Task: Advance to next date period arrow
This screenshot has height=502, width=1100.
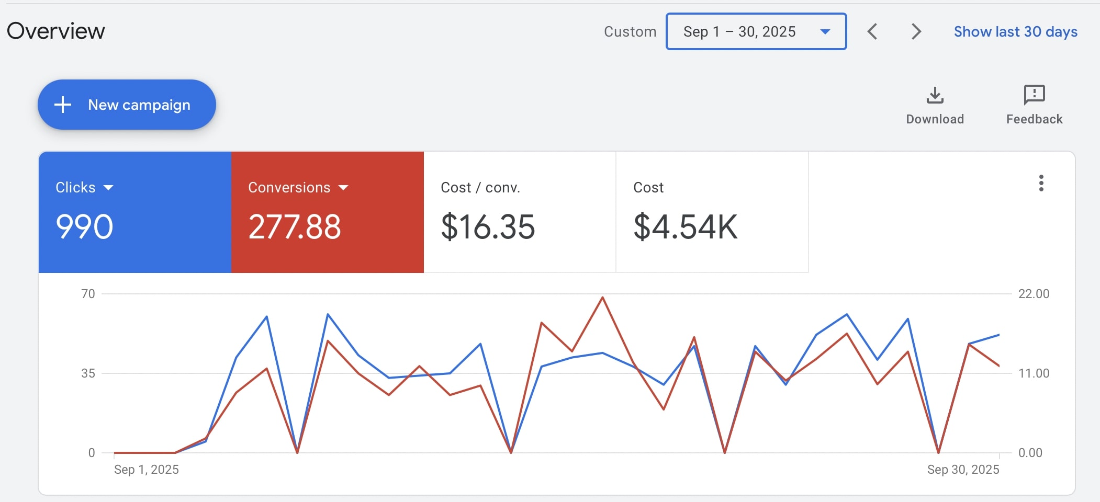Action: (916, 31)
